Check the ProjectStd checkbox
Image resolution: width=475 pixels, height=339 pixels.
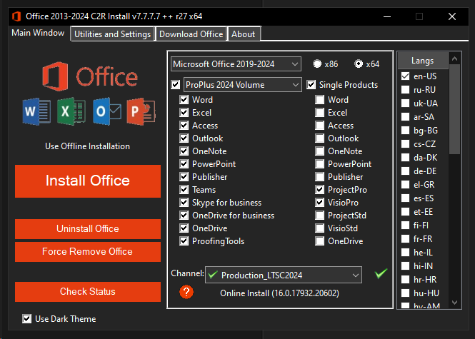pos(319,216)
